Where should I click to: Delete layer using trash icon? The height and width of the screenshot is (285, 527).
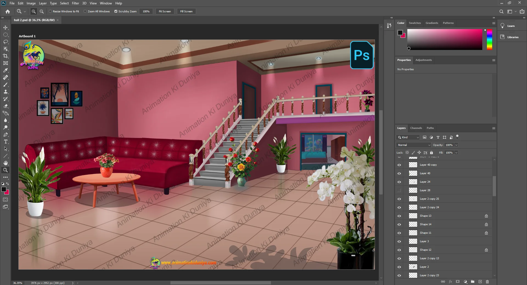(487, 282)
